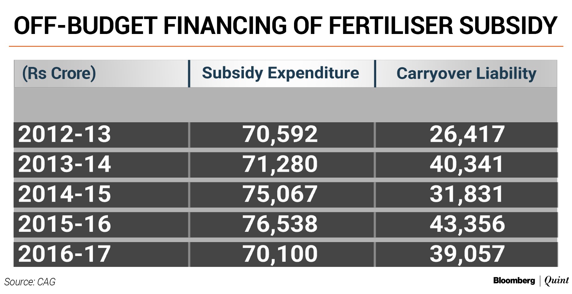Screen dimensions: 572x294
Task: Select the 71,280 subsidy cell
Action: click(280, 164)
